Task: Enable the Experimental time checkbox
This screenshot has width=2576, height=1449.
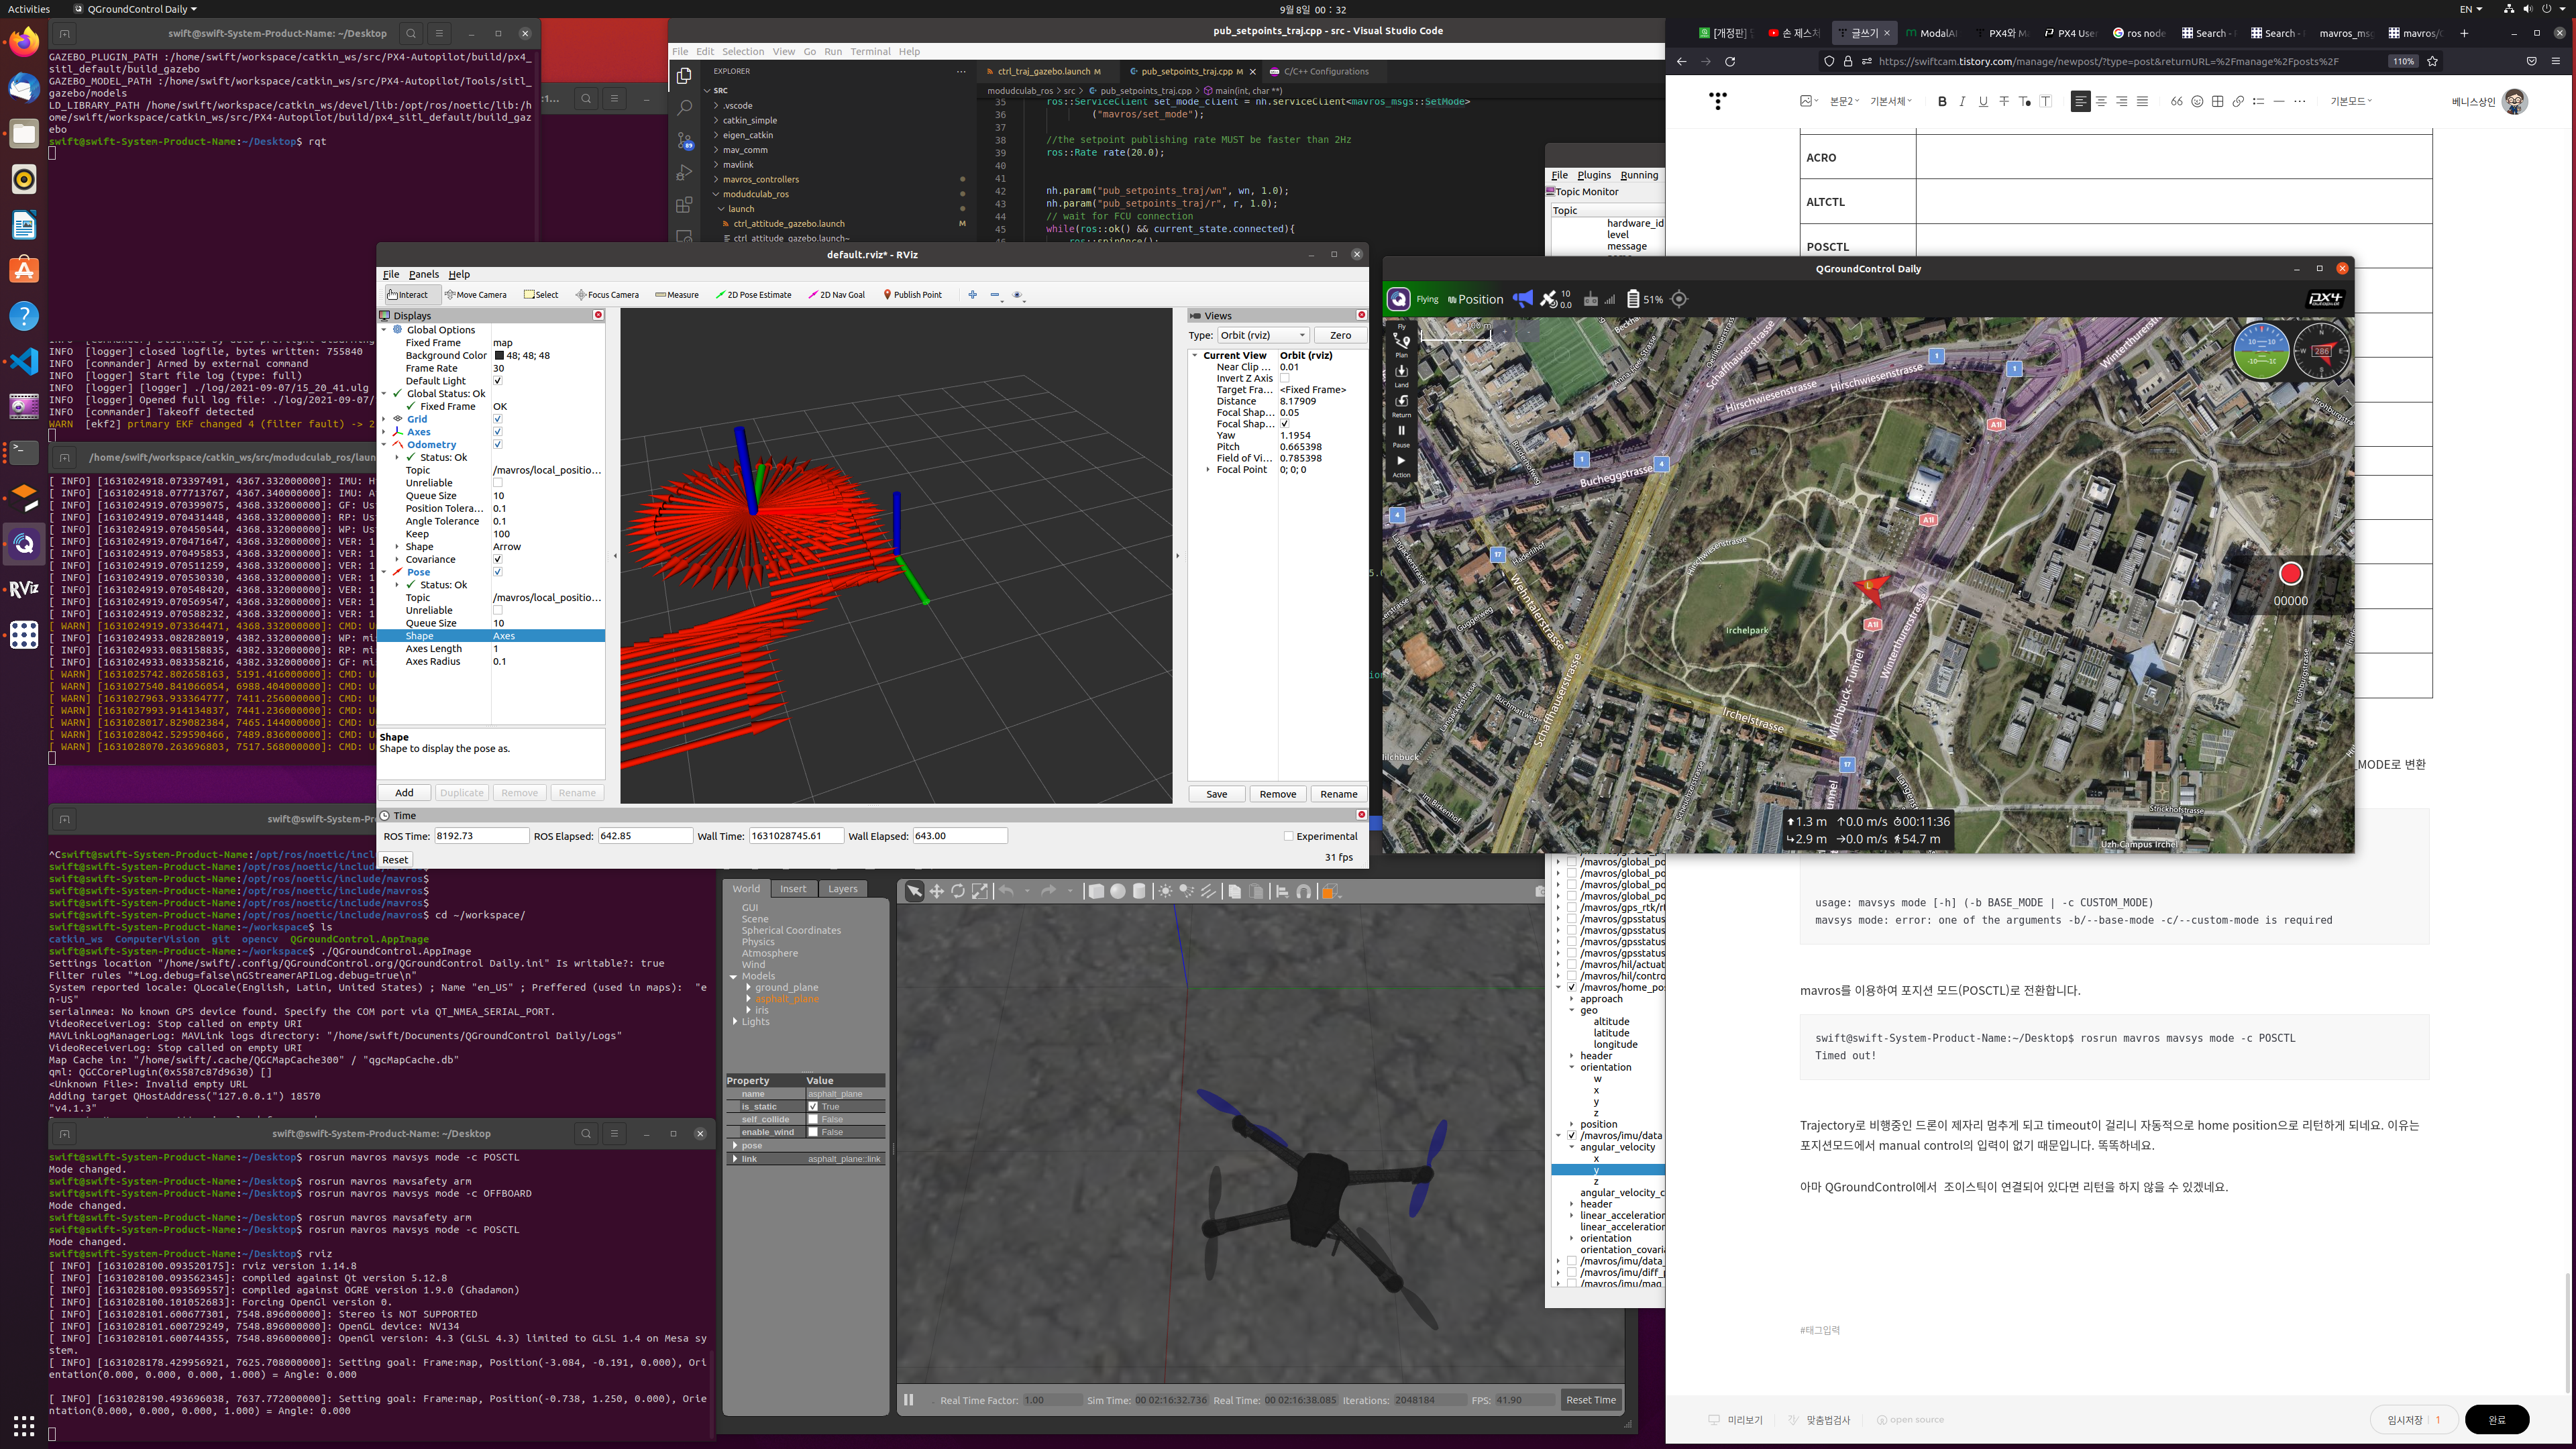Action: (x=1288, y=836)
